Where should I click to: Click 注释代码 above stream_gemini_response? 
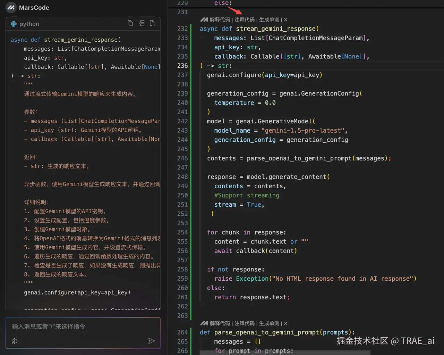[245, 20]
